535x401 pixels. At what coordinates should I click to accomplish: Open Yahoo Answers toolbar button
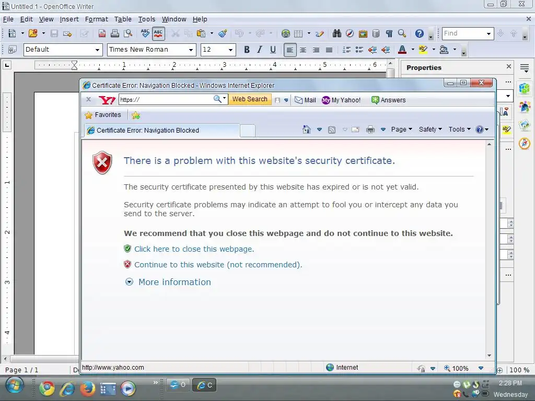389,100
